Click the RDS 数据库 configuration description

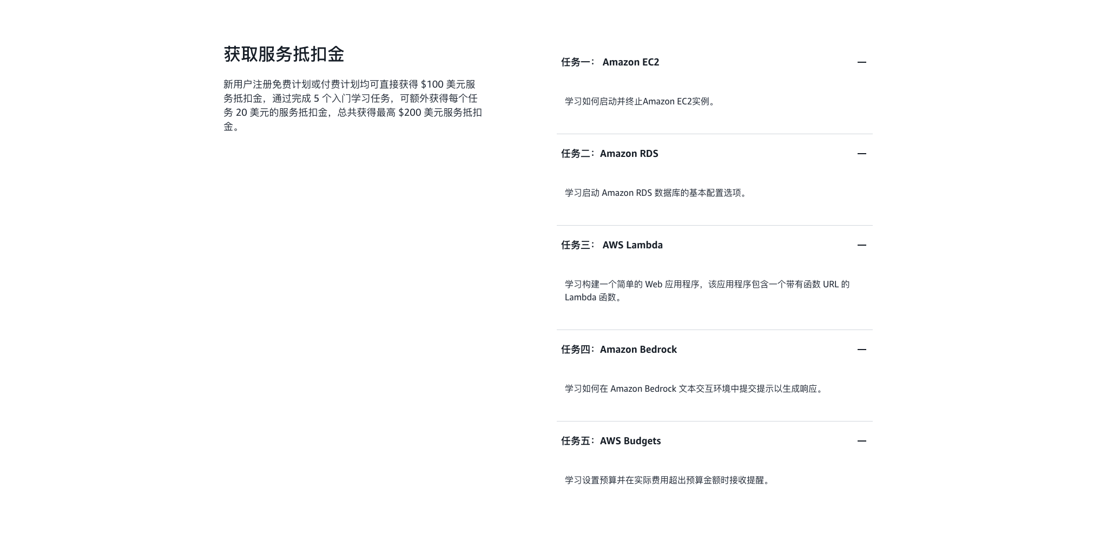coord(657,193)
